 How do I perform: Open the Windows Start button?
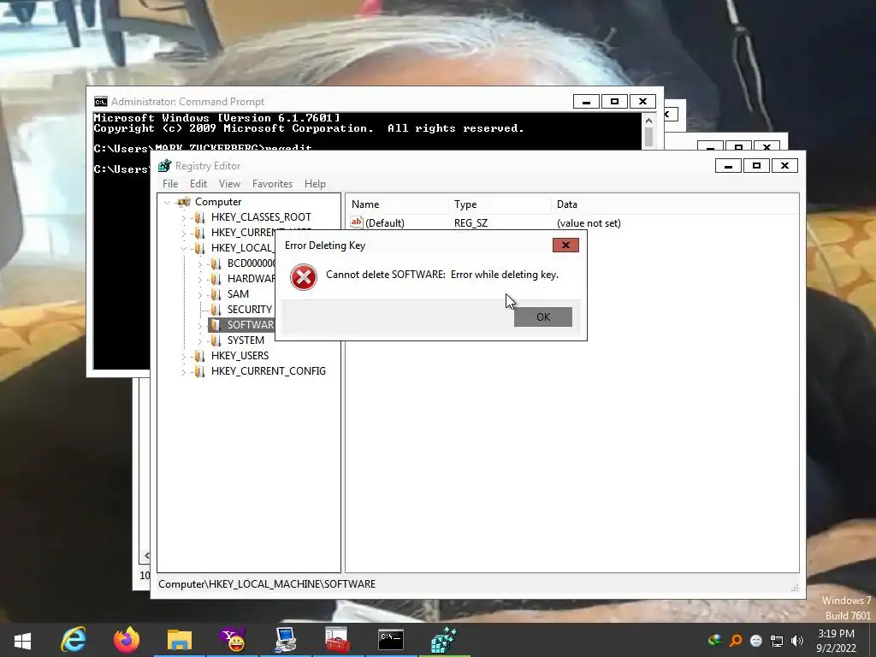(22, 640)
